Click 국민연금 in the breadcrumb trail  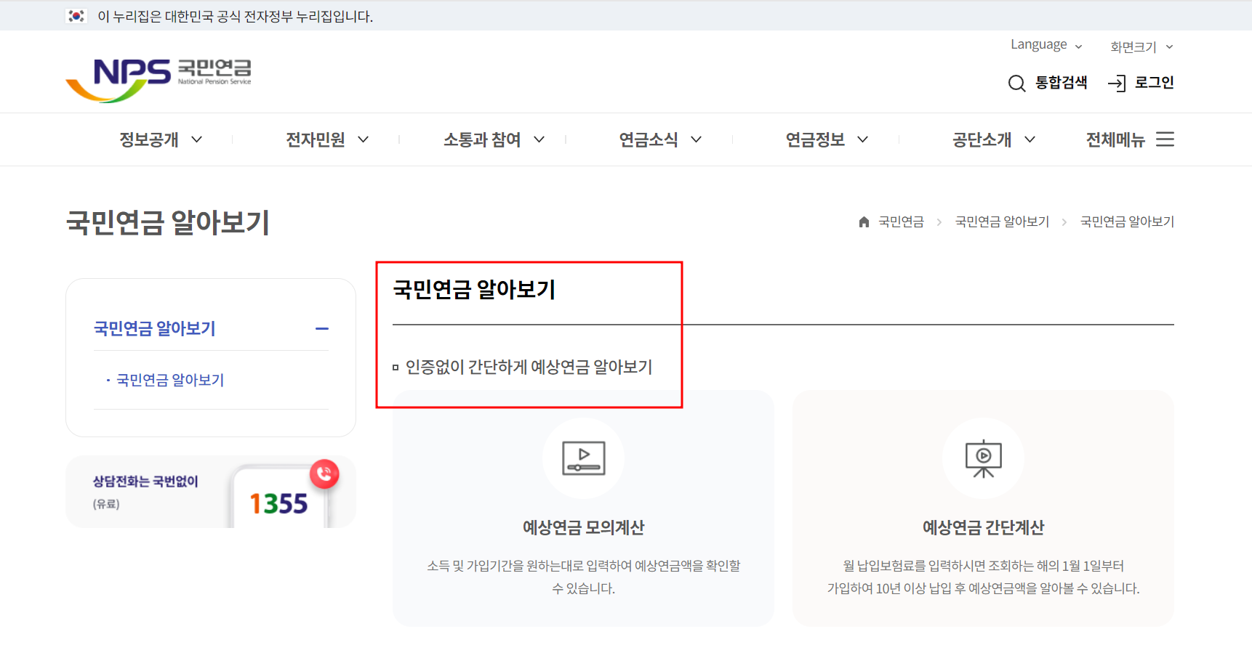900,221
